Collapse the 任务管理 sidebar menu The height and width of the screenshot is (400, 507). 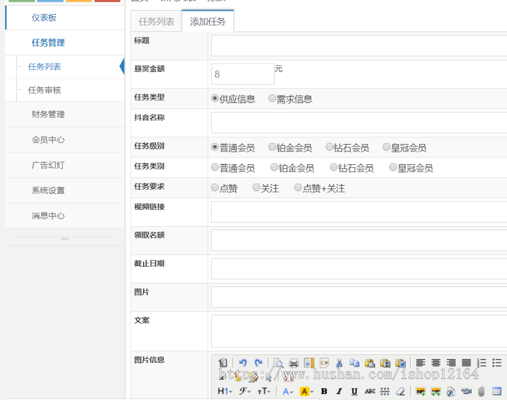tap(65, 43)
